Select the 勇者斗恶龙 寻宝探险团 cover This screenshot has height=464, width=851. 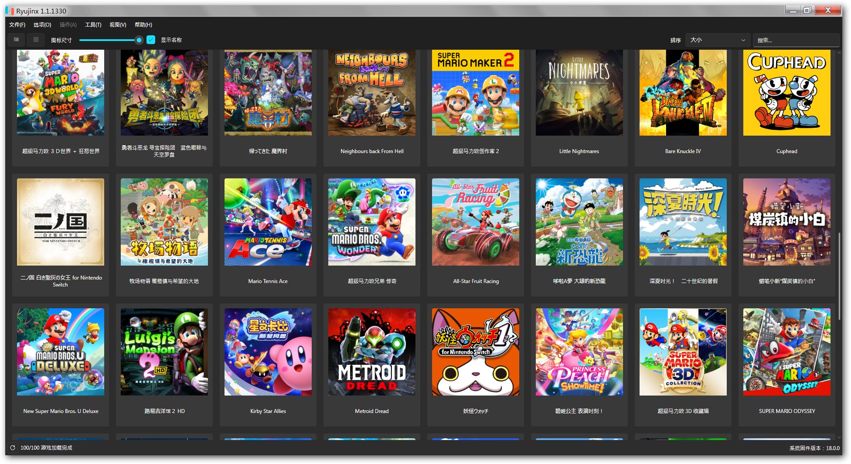pos(164,92)
